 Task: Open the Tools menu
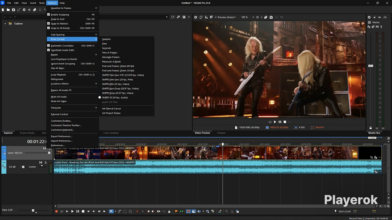tap(42, 3)
